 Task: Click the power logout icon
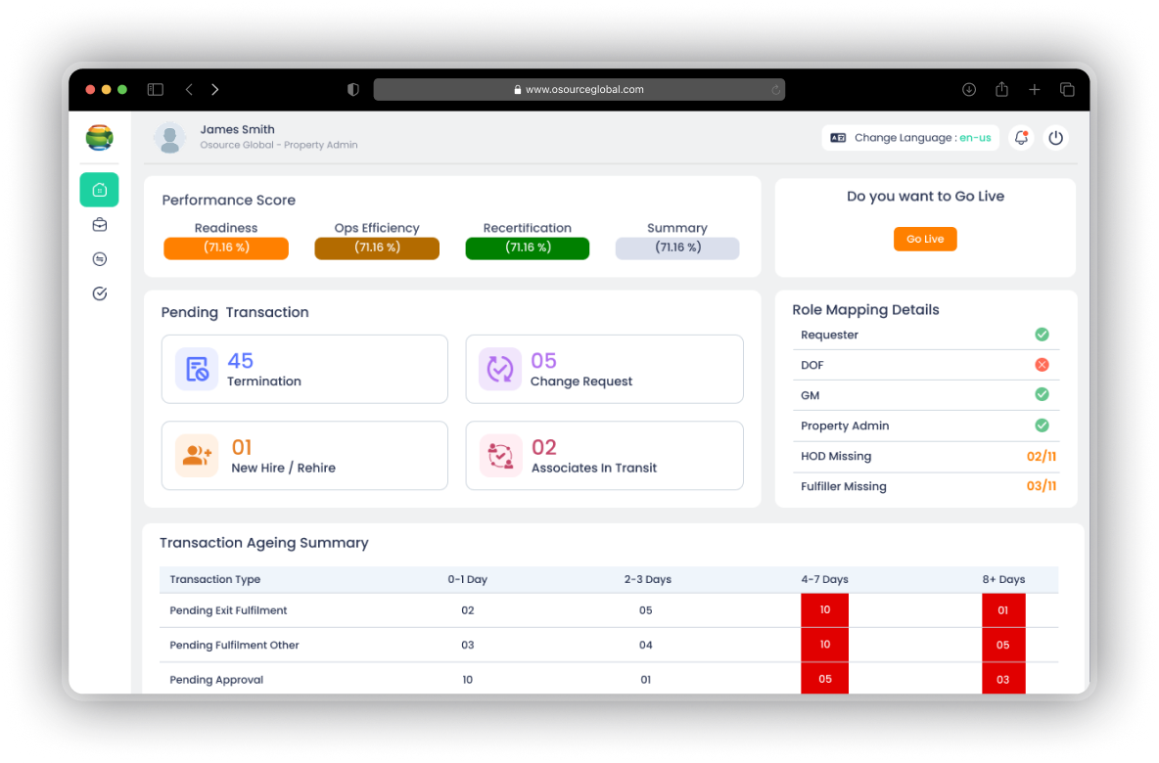pos(1055,137)
